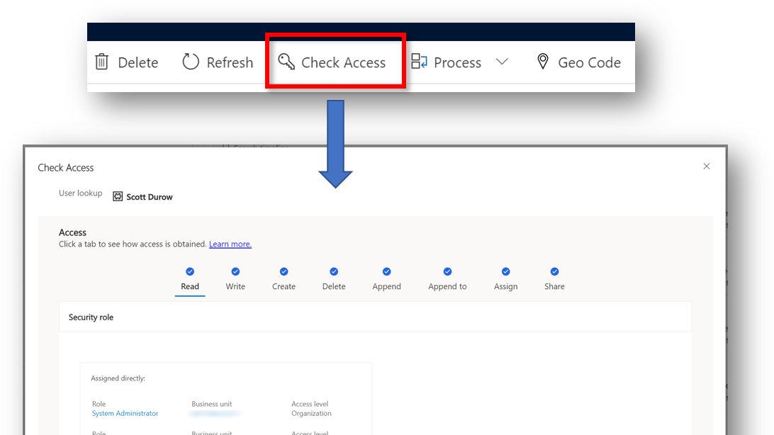774x435 pixels.
Task: Click the checkmark icon above Share
Action: 554,272
